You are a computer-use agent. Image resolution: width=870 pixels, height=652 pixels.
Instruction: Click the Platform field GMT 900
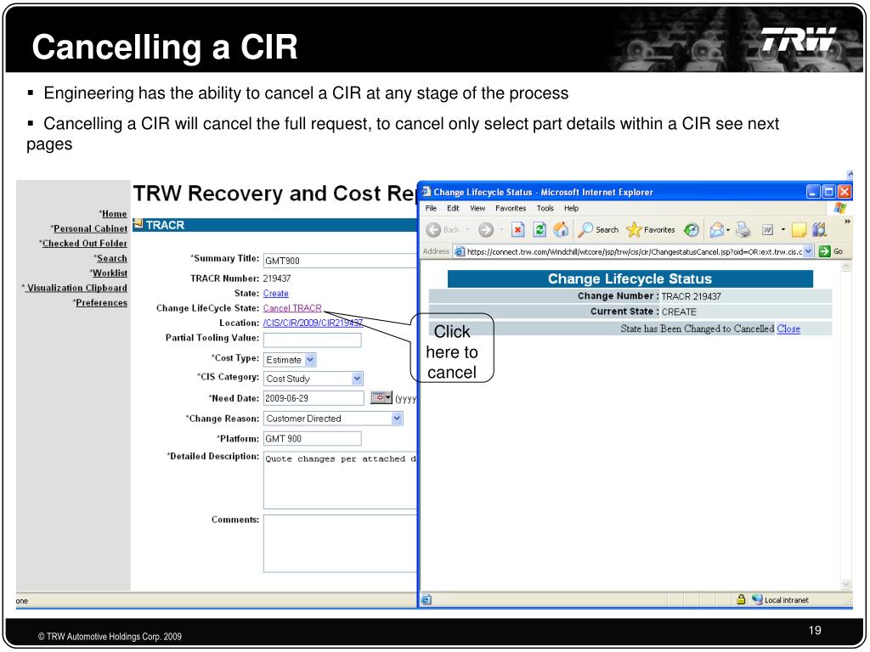313,439
